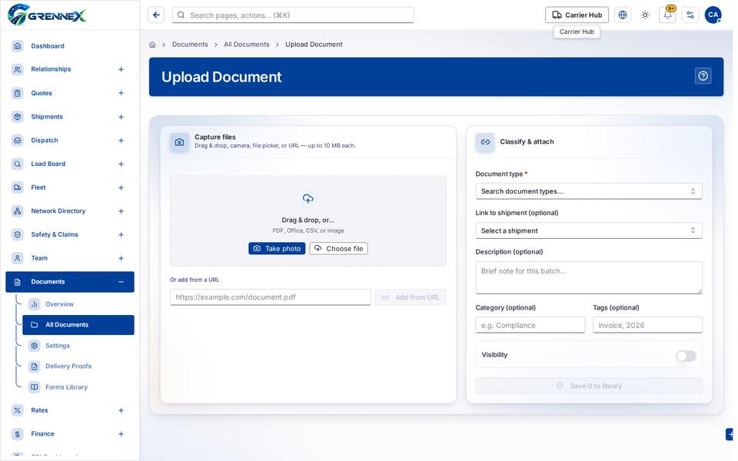Click the Fleet truck icon in sidebar

coord(18,187)
